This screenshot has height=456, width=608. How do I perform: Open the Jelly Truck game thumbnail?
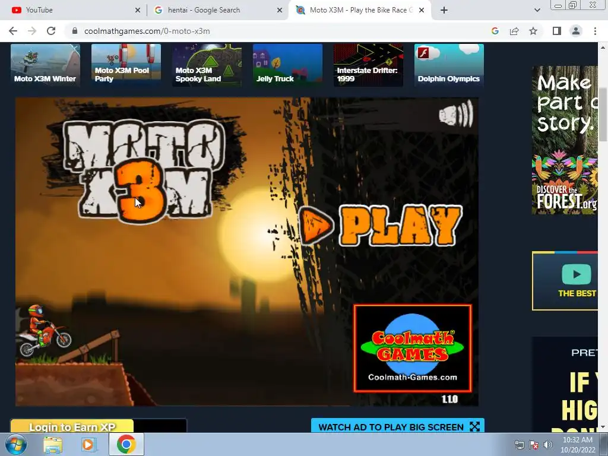(287, 64)
